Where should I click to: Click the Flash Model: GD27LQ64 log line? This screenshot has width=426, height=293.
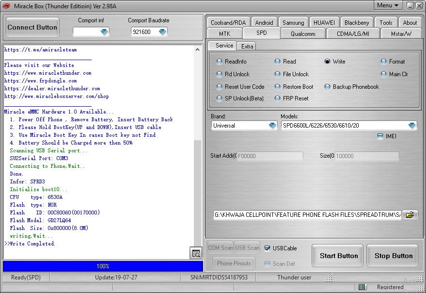tap(41, 220)
